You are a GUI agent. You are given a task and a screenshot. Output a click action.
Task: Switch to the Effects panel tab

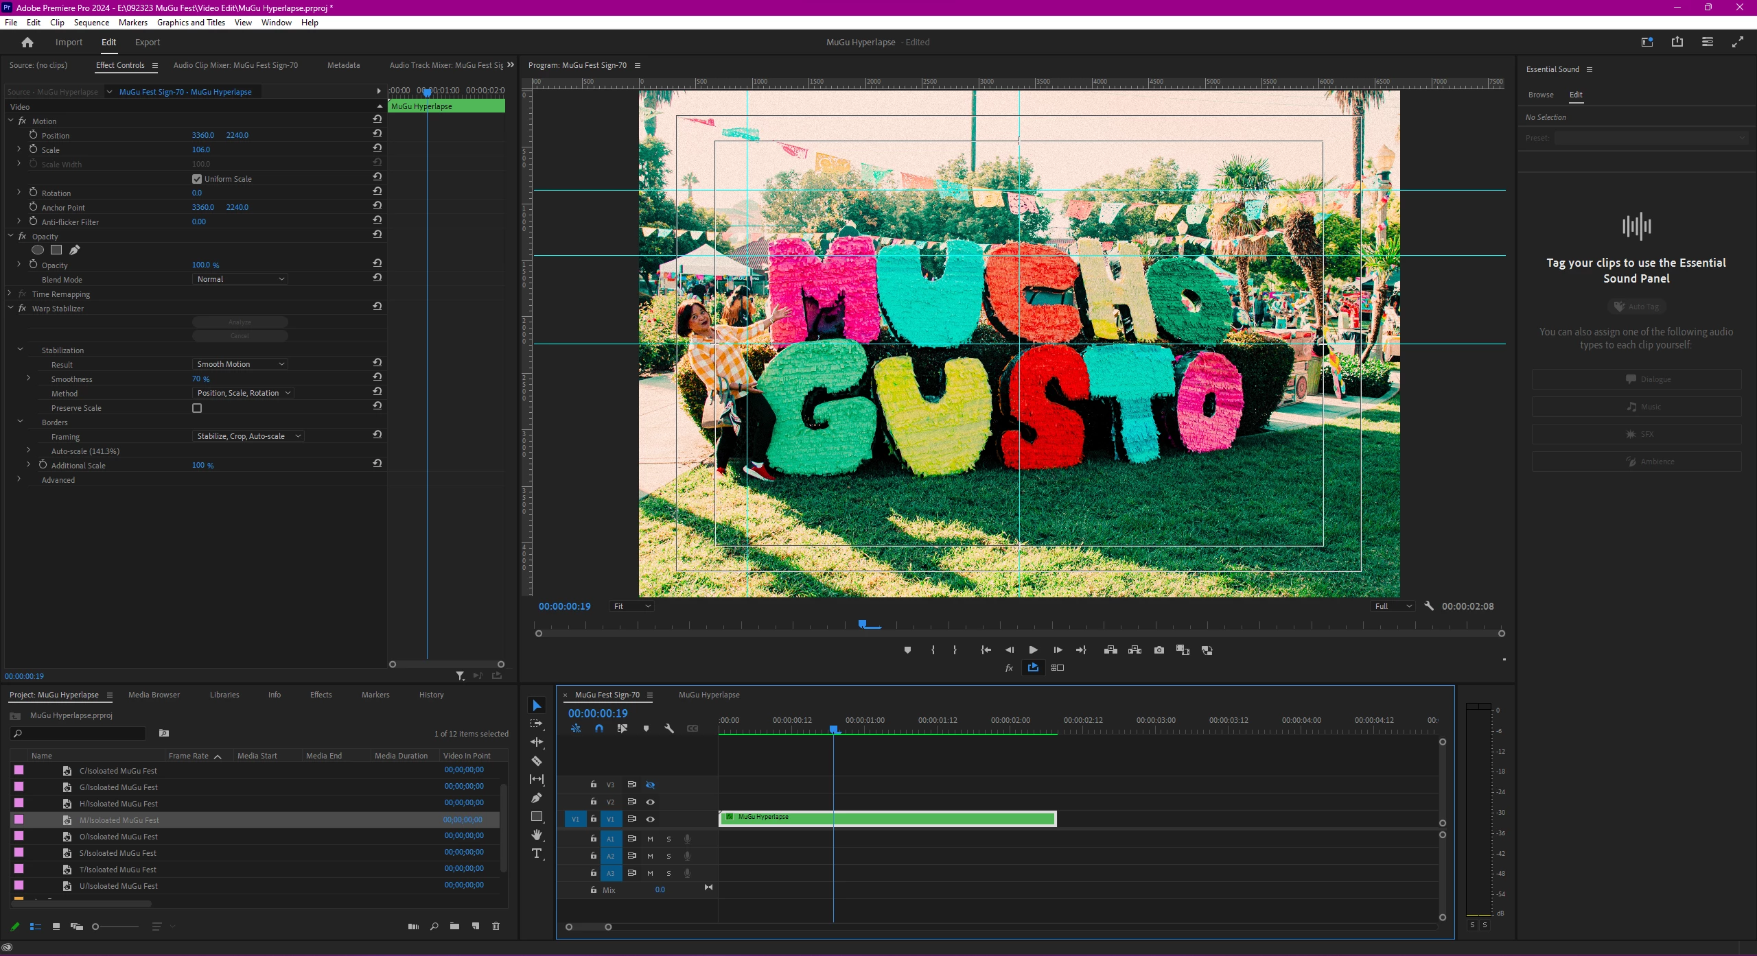[x=321, y=695]
